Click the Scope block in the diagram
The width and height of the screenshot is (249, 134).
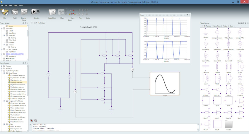[x=165, y=84]
